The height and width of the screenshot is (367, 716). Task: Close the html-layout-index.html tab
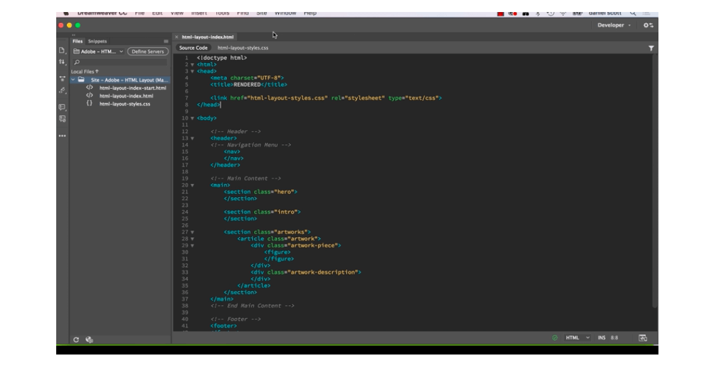coord(176,37)
